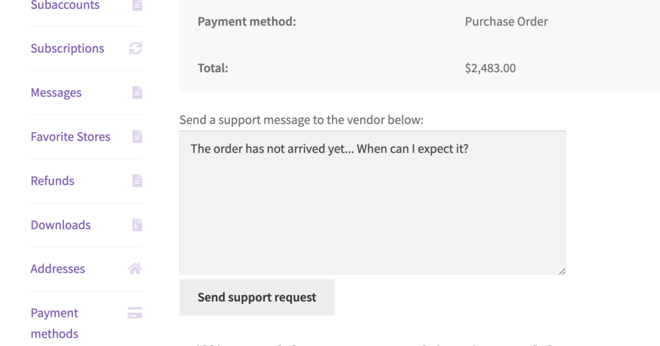This screenshot has height=346, width=660.
Task: Open the Refunds page
Action: tap(52, 181)
